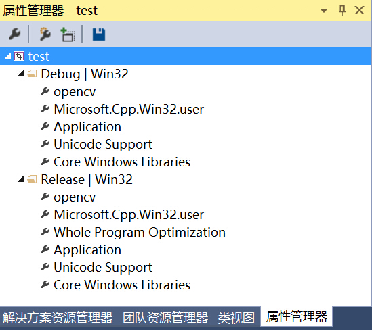Collapse the Debug | Win32 configuration
This screenshot has height=330, width=372.
(x=21, y=74)
